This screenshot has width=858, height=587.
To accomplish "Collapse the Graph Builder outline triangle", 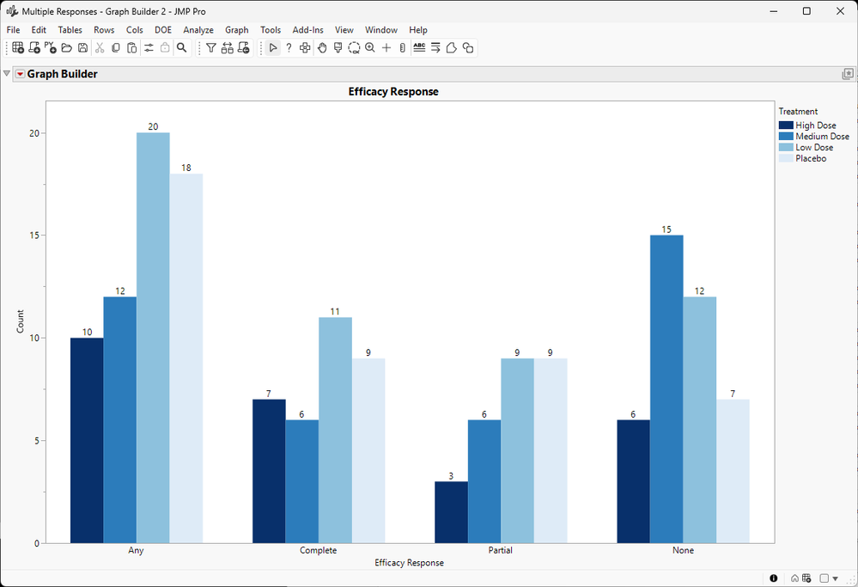I will click(7, 73).
